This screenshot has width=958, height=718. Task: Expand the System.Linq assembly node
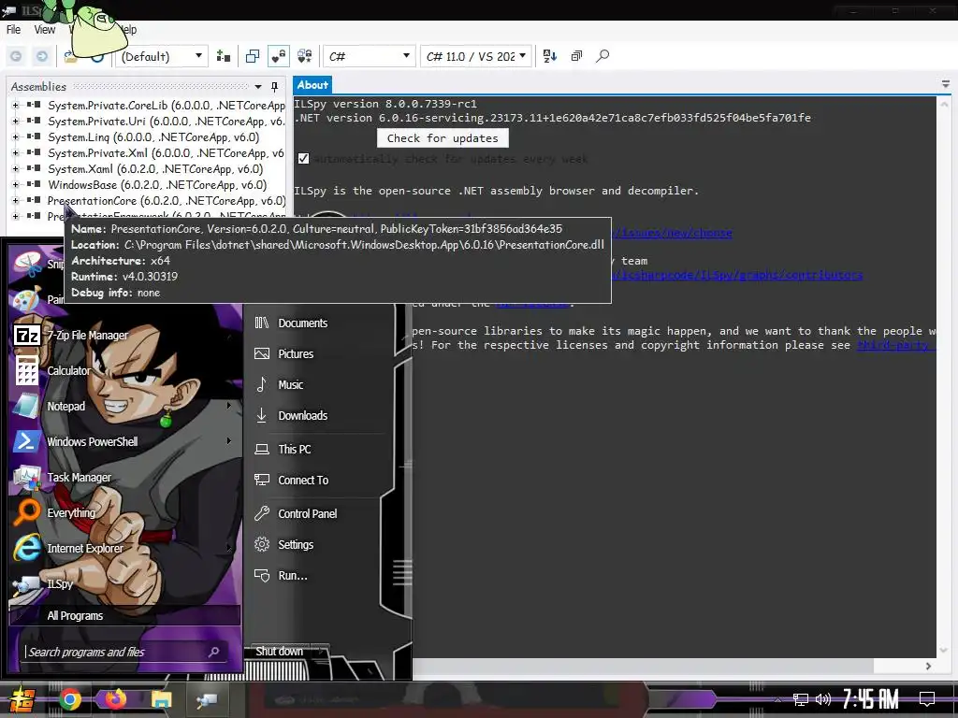(x=15, y=136)
